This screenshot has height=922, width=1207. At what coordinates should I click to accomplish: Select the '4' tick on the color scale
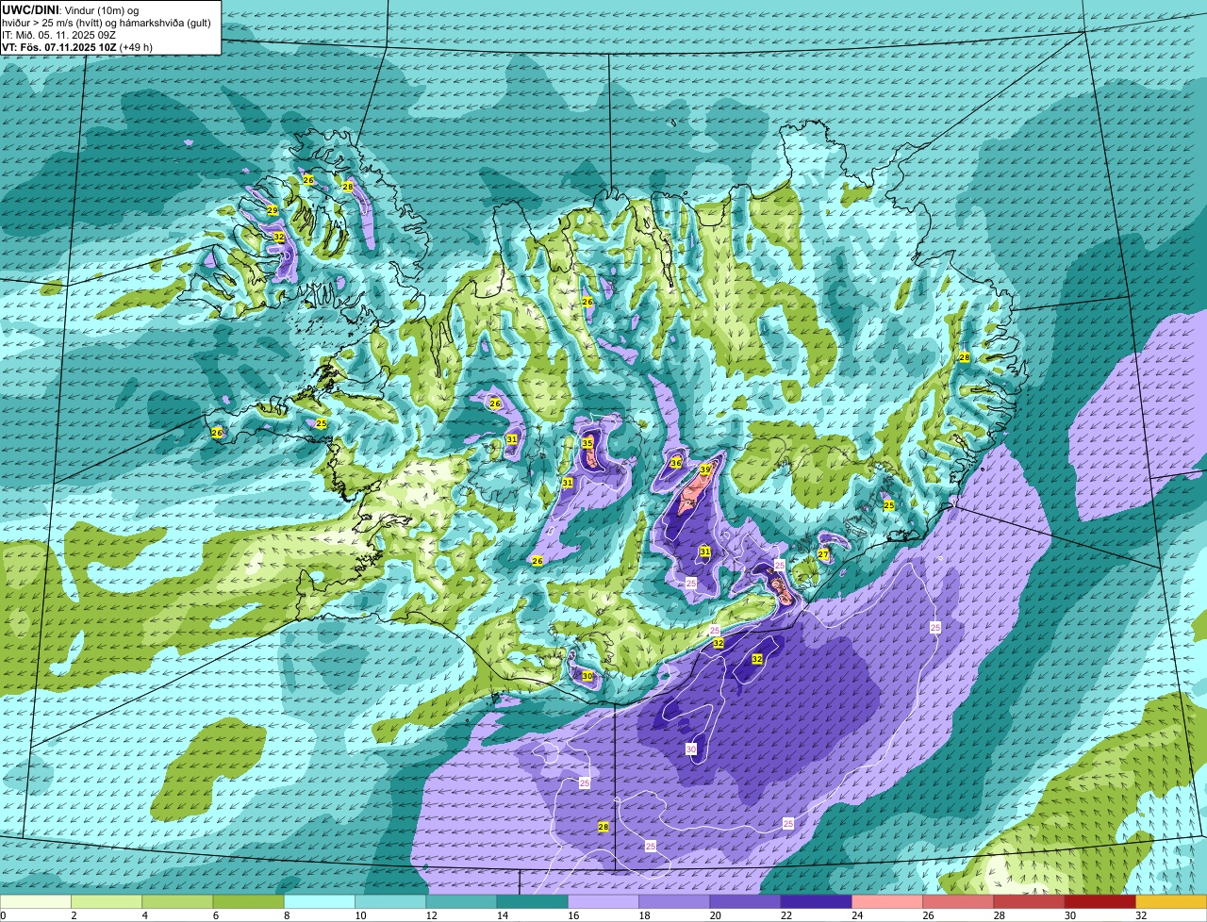144,915
